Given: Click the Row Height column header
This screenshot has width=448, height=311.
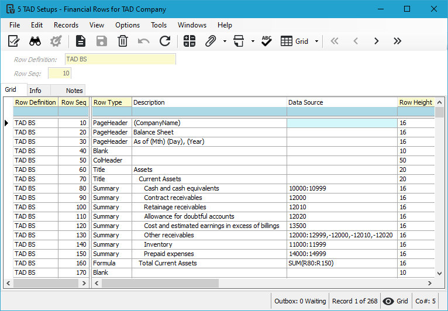Looking at the screenshot, I should (416, 102).
